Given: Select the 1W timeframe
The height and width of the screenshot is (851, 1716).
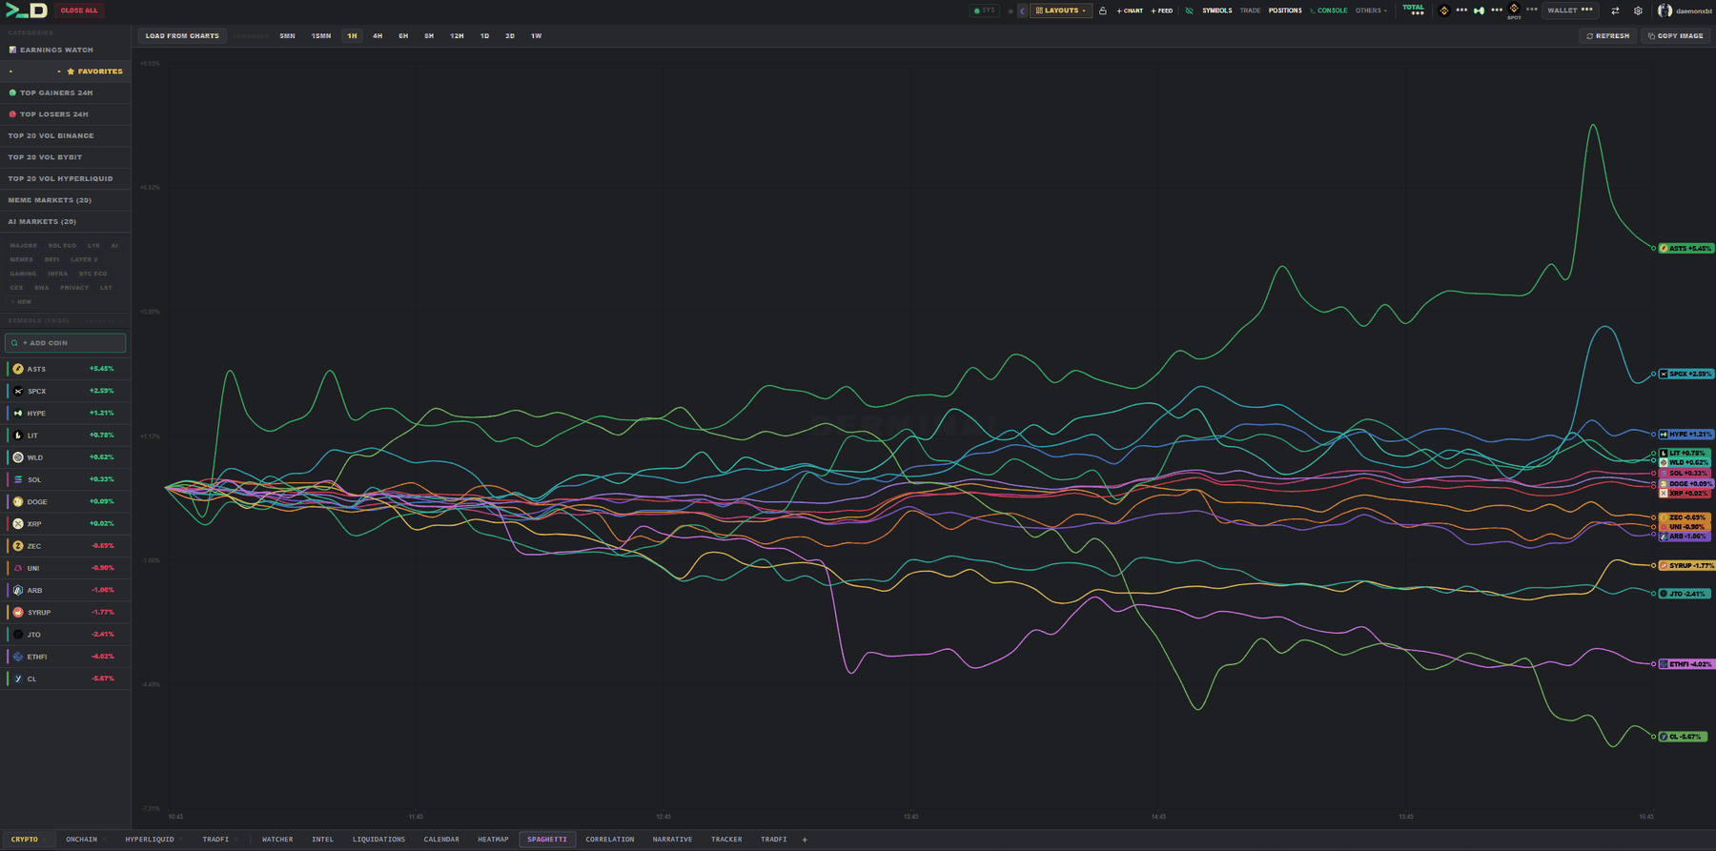Looking at the screenshot, I should (536, 36).
